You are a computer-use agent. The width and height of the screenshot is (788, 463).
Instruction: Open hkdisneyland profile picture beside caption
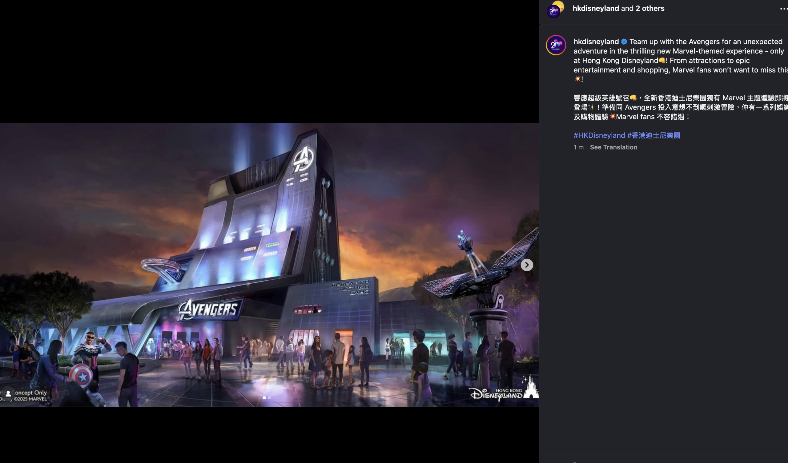(x=556, y=45)
